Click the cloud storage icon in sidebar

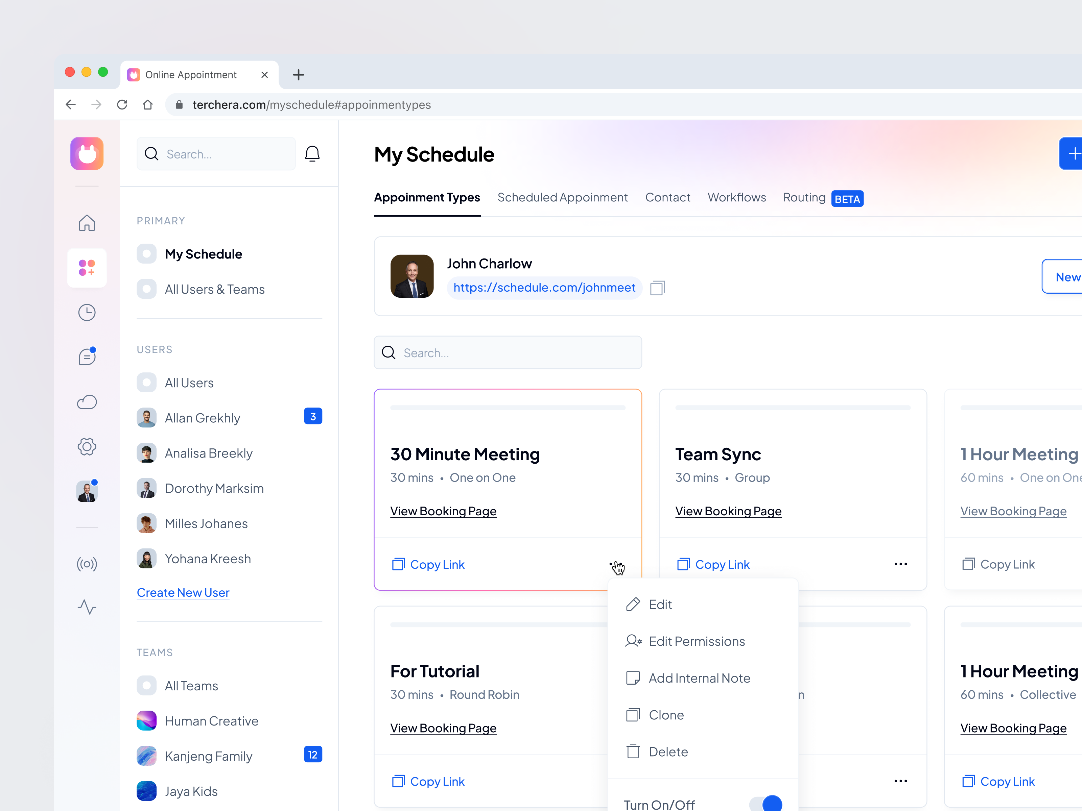(x=87, y=402)
